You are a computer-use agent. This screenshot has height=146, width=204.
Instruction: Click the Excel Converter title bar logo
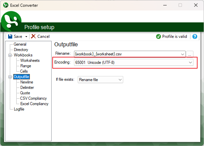(6, 5)
